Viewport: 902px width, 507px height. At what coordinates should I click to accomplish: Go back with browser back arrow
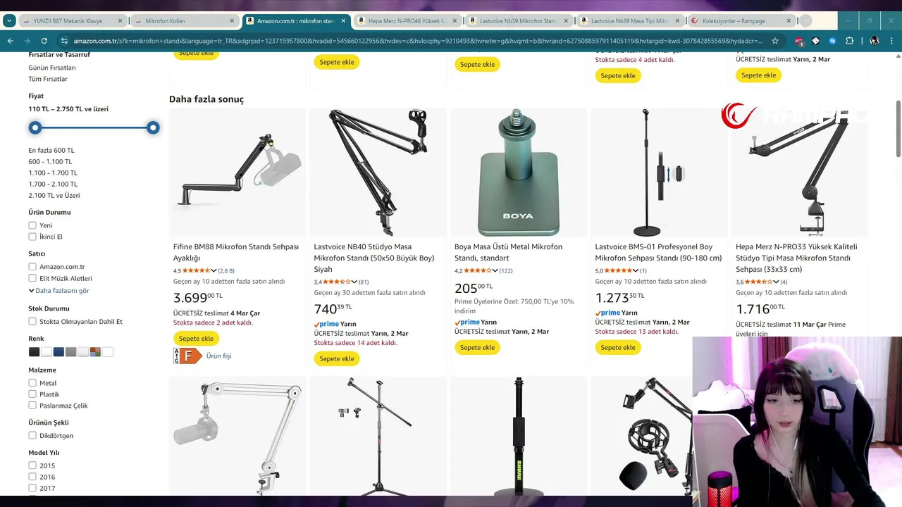coord(10,41)
